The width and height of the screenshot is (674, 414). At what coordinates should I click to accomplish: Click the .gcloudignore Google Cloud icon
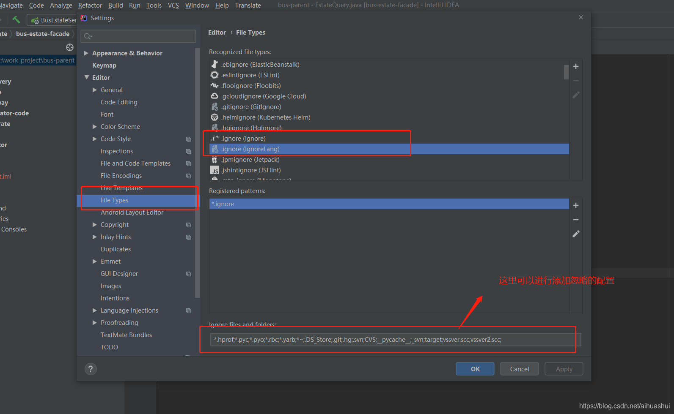215,96
